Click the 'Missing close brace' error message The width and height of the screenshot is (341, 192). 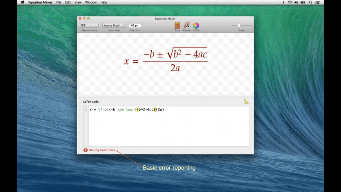(x=102, y=150)
